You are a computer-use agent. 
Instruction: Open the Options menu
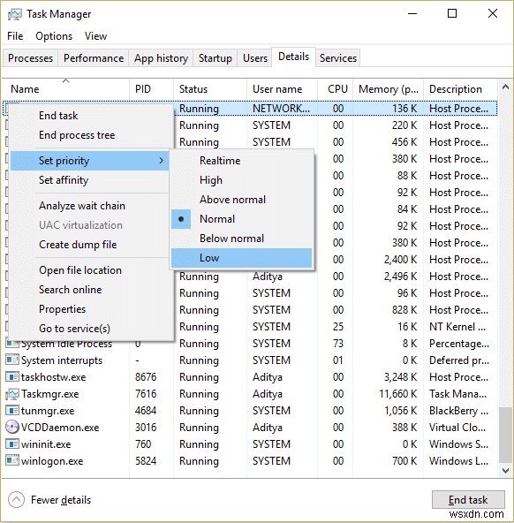(54, 36)
